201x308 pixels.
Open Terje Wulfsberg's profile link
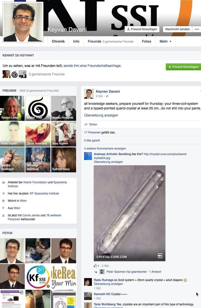(x=105, y=304)
